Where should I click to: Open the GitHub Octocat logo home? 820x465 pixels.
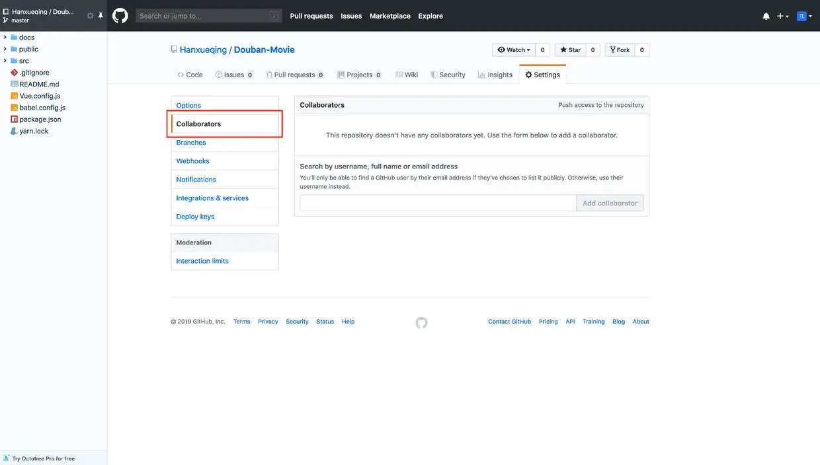coord(120,16)
